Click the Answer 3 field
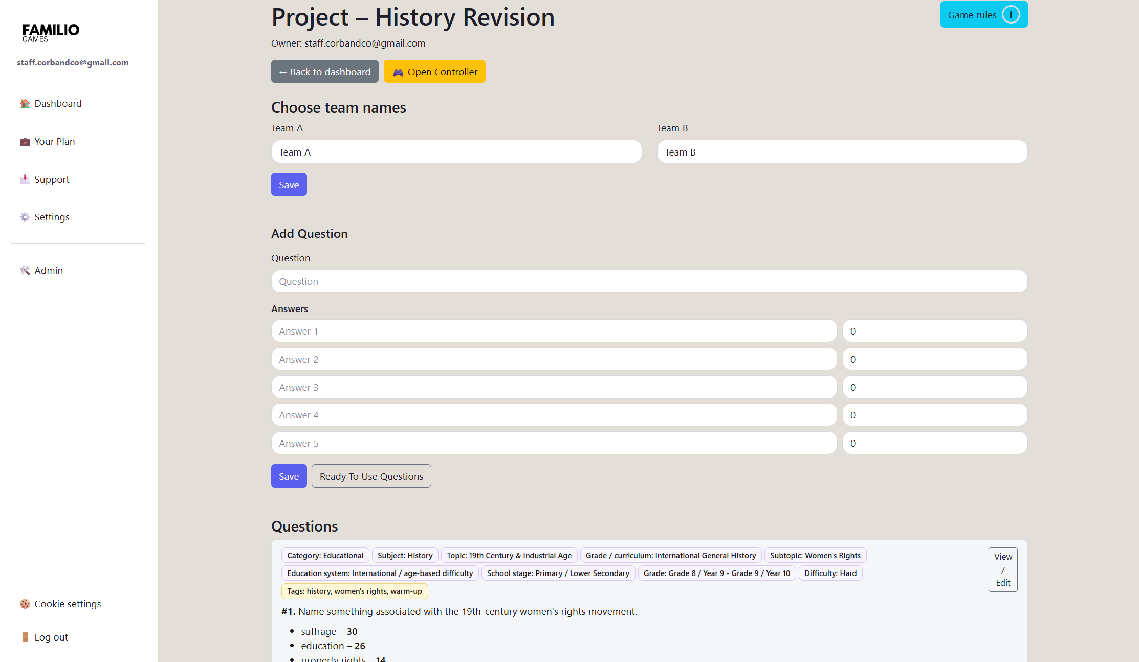 click(x=554, y=387)
